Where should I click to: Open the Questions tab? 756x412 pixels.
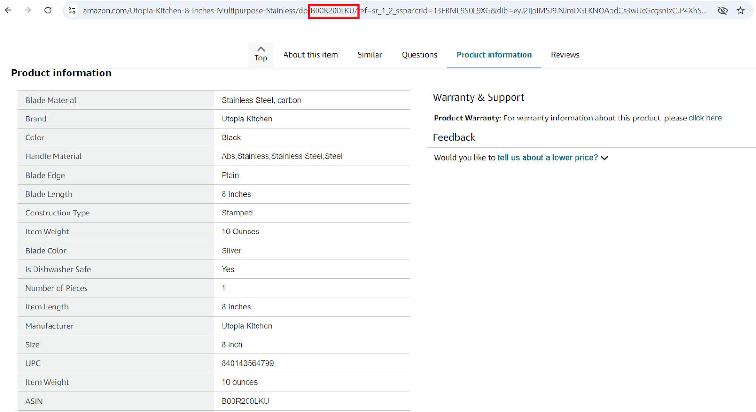pyautogui.click(x=419, y=55)
